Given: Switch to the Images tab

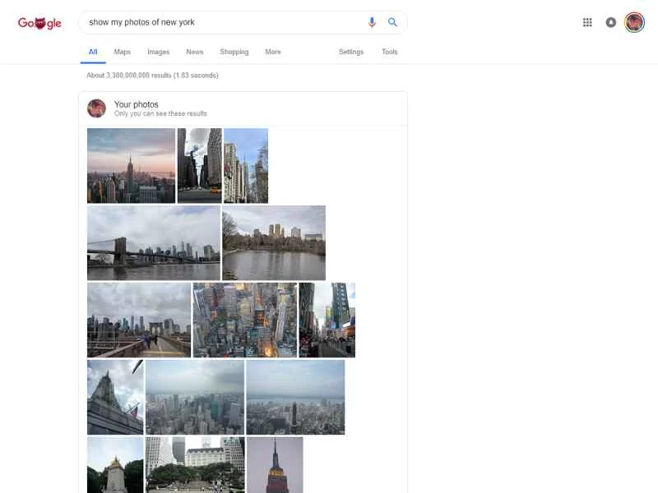Looking at the screenshot, I should (x=158, y=52).
